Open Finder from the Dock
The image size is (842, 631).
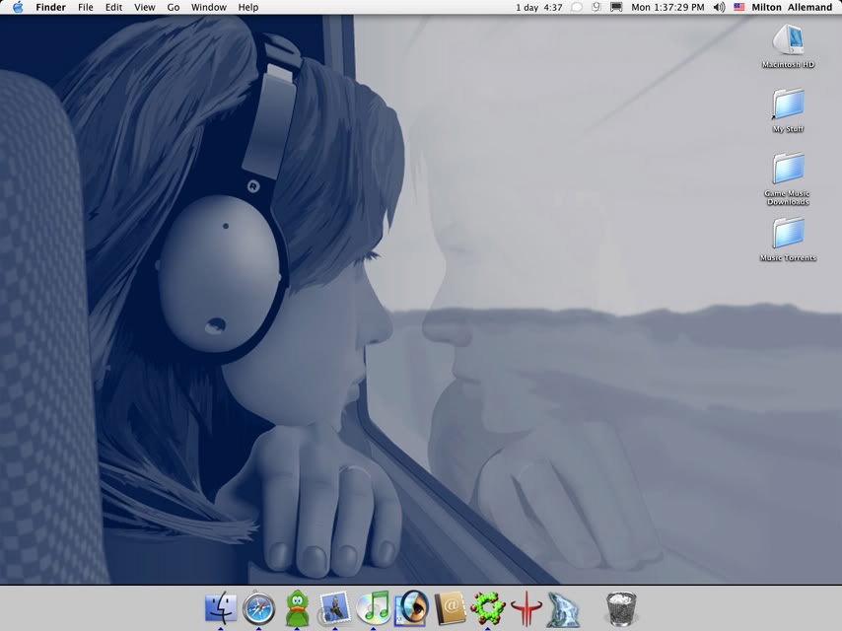221,608
